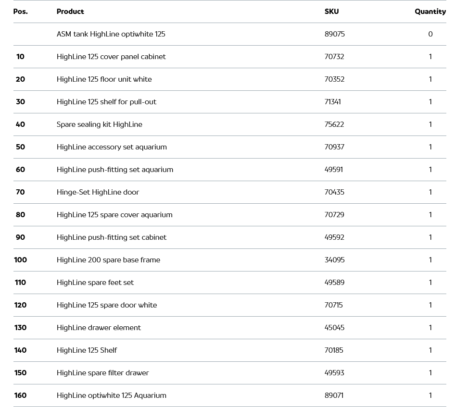455x407 pixels.
Task: Select Hinge-Set HighLine door row
Action: [98, 192]
